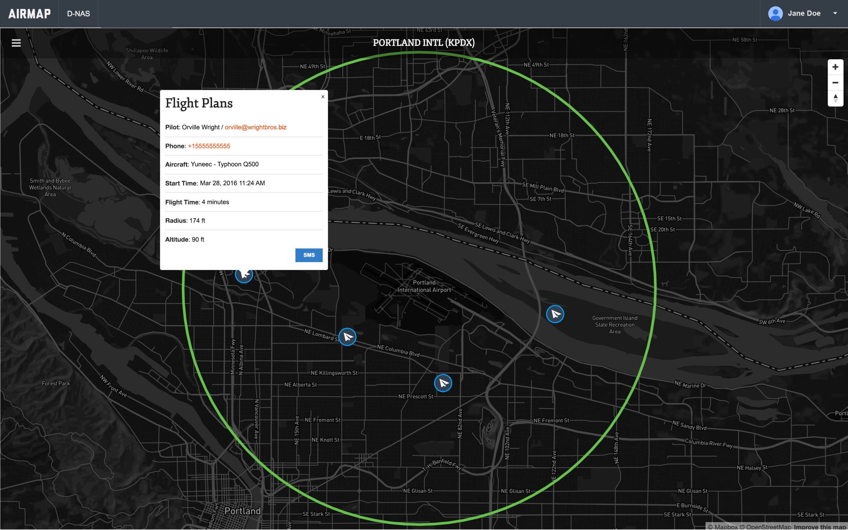
Task: Open the hamburger navigation menu
Action: tap(16, 42)
